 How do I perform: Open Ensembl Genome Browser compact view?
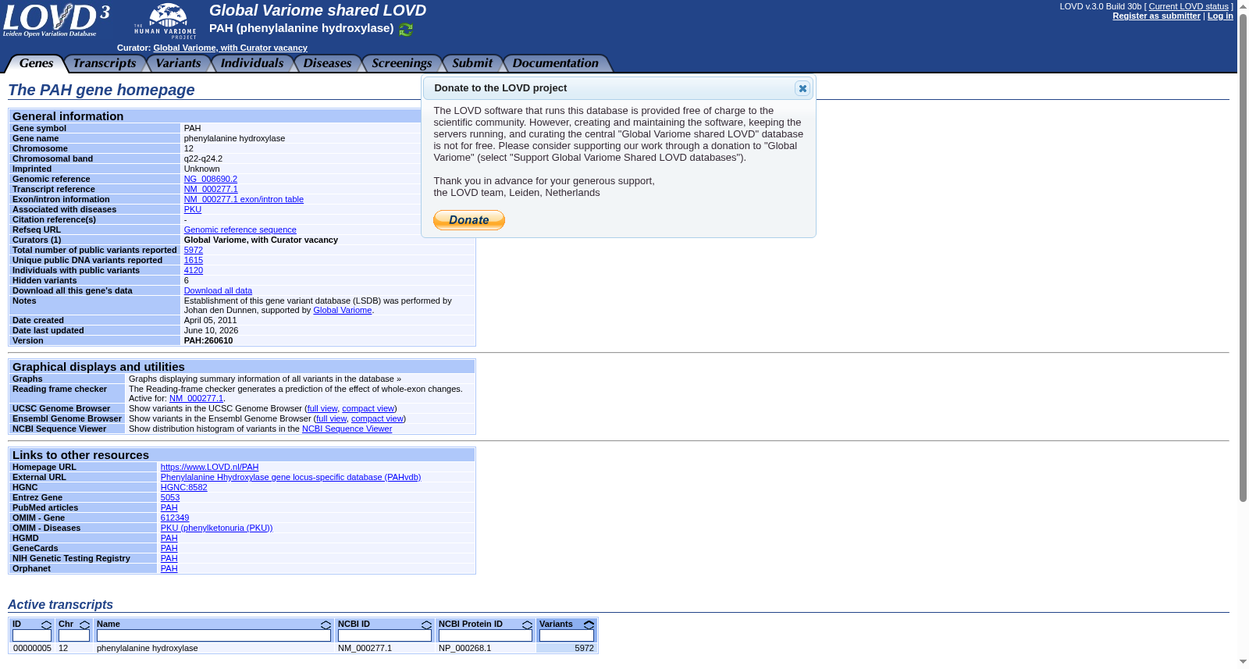(377, 418)
